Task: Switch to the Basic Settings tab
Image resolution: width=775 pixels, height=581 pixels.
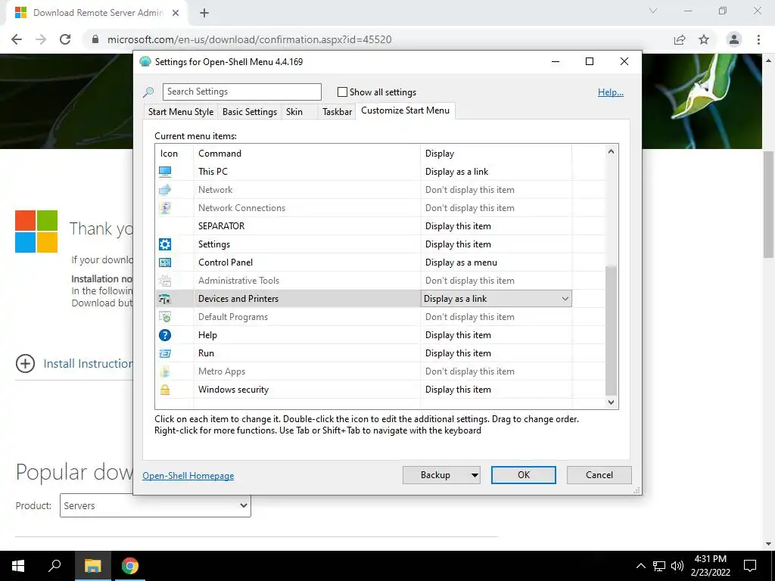Action: [x=250, y=112]
